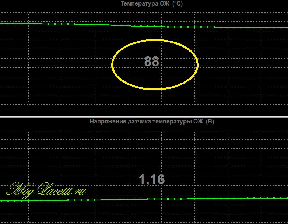Open the MoyLacetti.ru watermark link
The image size is (288, 224).
point(46,190)
